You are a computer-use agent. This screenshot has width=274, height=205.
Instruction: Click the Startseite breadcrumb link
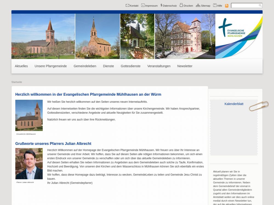click(x=17, y=82)
